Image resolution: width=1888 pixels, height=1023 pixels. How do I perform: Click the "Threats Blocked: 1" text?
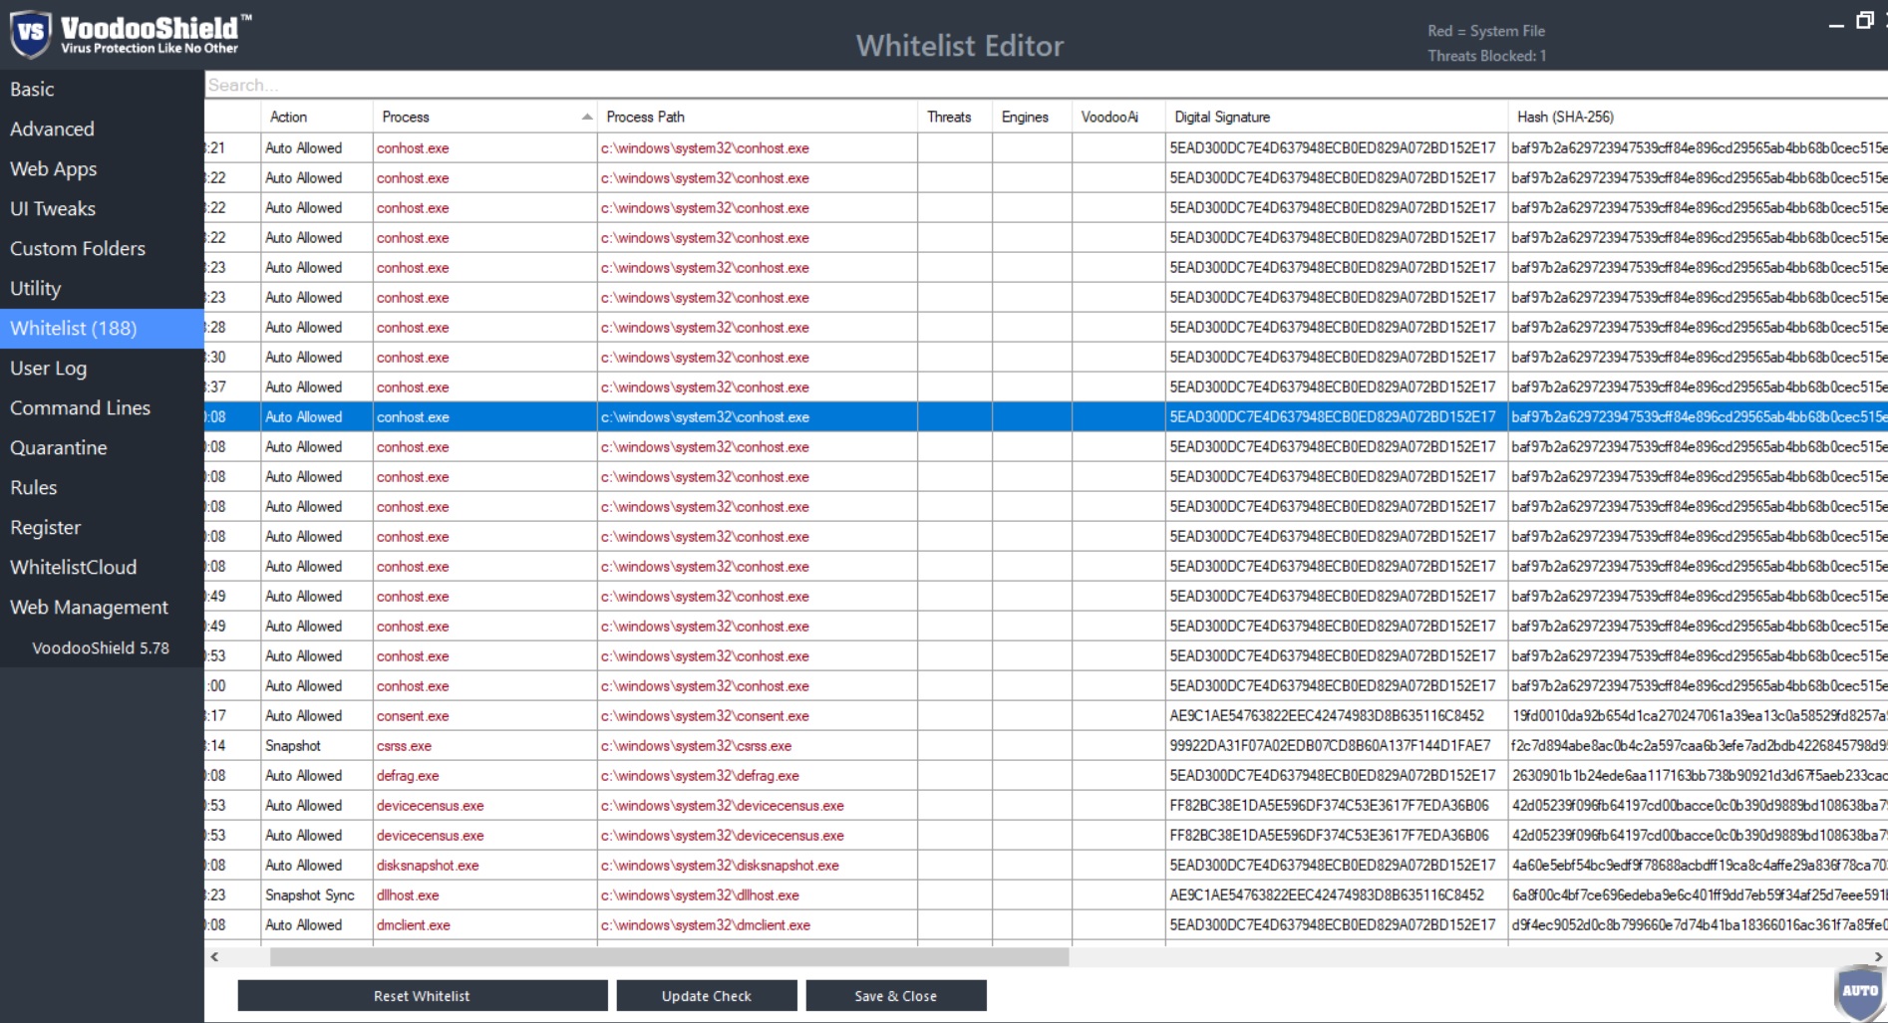(x=1486, y=56)
